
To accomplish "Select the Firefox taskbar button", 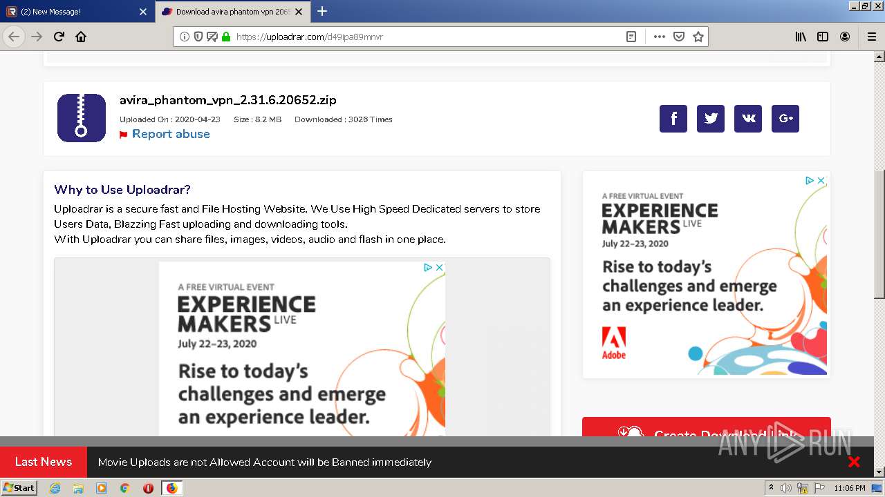I will (171, 488).
